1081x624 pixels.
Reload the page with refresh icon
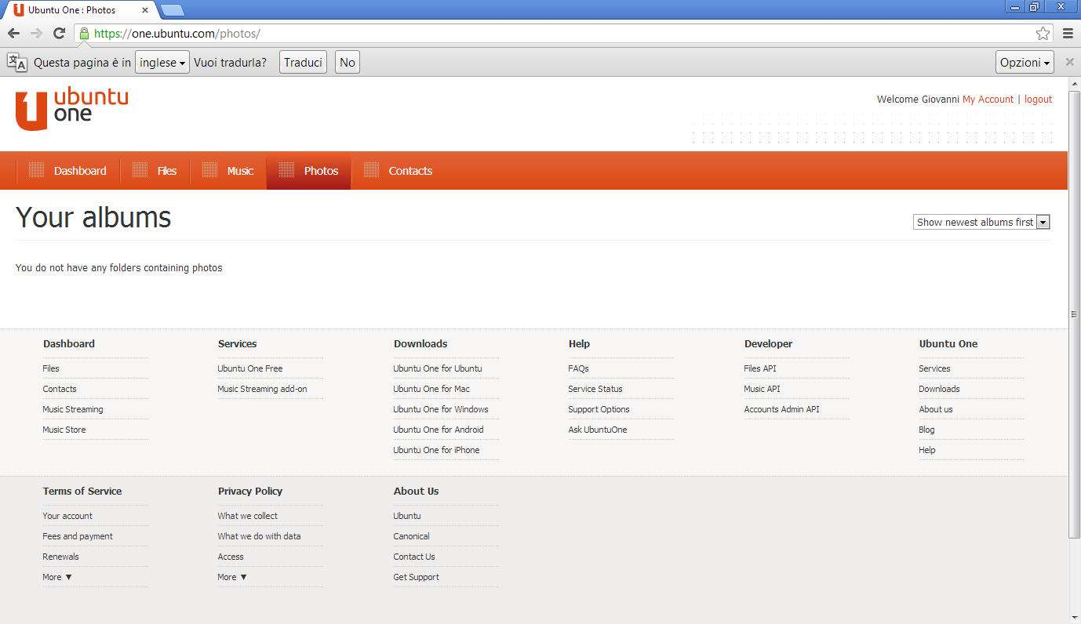pos(59,33)
